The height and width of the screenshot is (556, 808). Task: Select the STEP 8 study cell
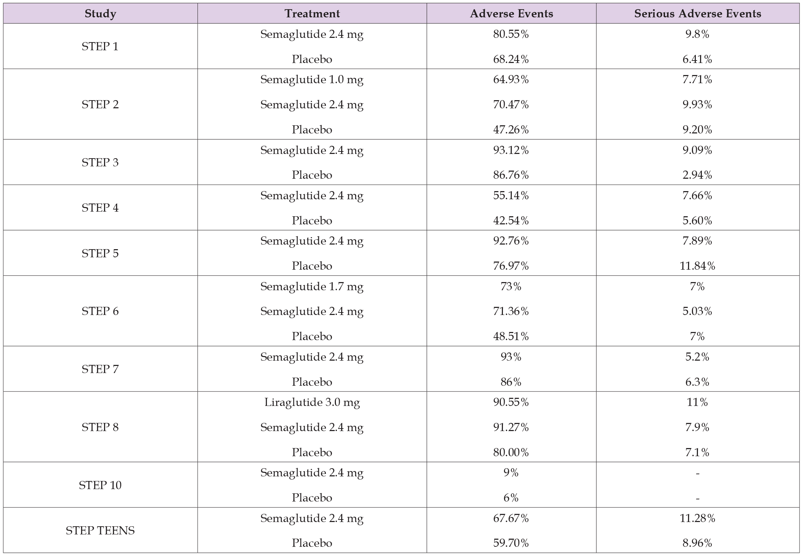[100, 427]
